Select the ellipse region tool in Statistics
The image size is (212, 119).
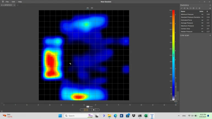click(x=196, y=8)
